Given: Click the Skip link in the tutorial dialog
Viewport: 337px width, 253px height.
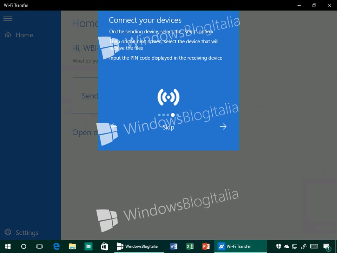Looking at the screenshot, I should [168, 127].
